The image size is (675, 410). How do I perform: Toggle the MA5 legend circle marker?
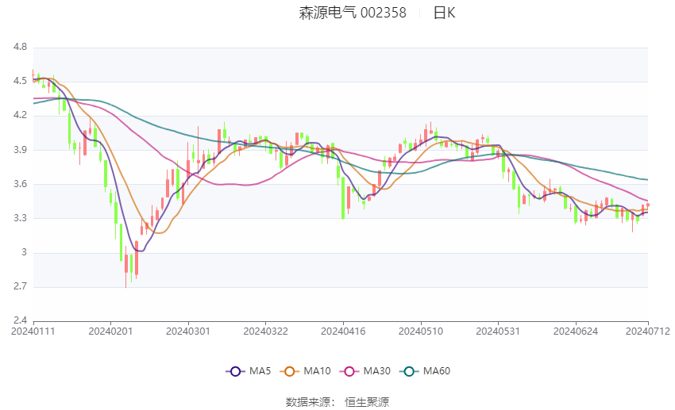[236, 371]
